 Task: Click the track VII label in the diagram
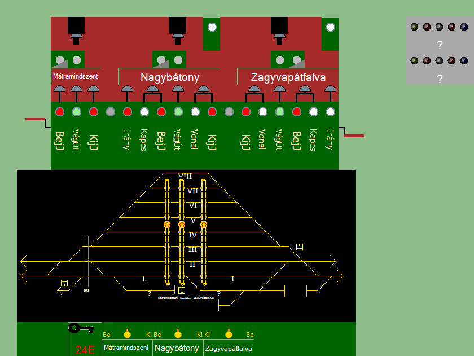click(x=193, y=190)
